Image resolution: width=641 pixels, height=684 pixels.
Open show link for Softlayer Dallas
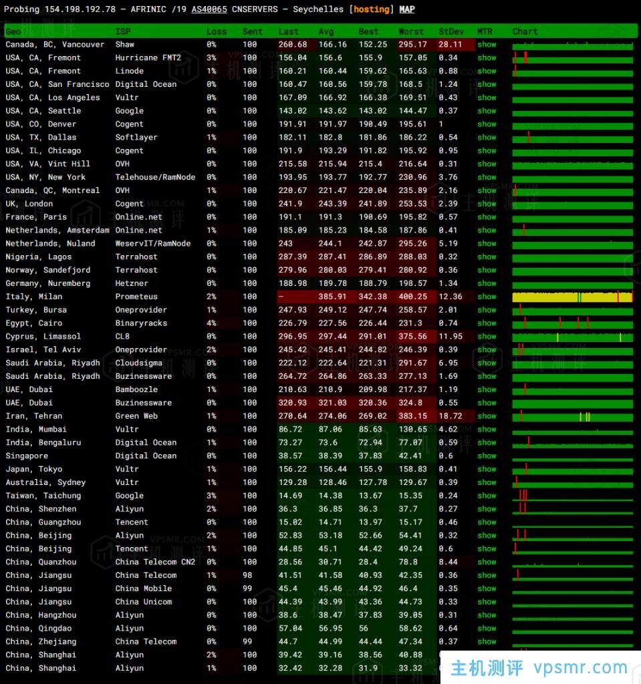[x=487, y=138]
